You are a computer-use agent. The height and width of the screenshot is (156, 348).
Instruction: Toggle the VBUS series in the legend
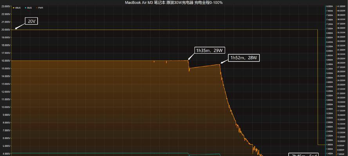click(x=17, y=8)
